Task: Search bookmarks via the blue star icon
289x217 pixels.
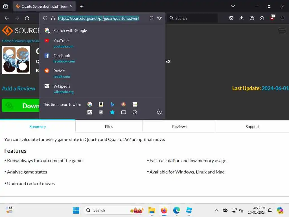Action: point(112,112)
